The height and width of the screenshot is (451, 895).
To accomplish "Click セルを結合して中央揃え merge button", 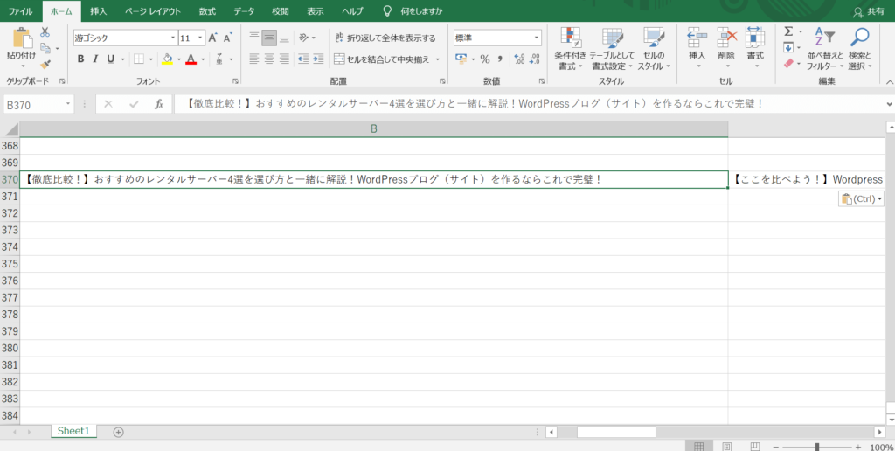I will 383,59.
